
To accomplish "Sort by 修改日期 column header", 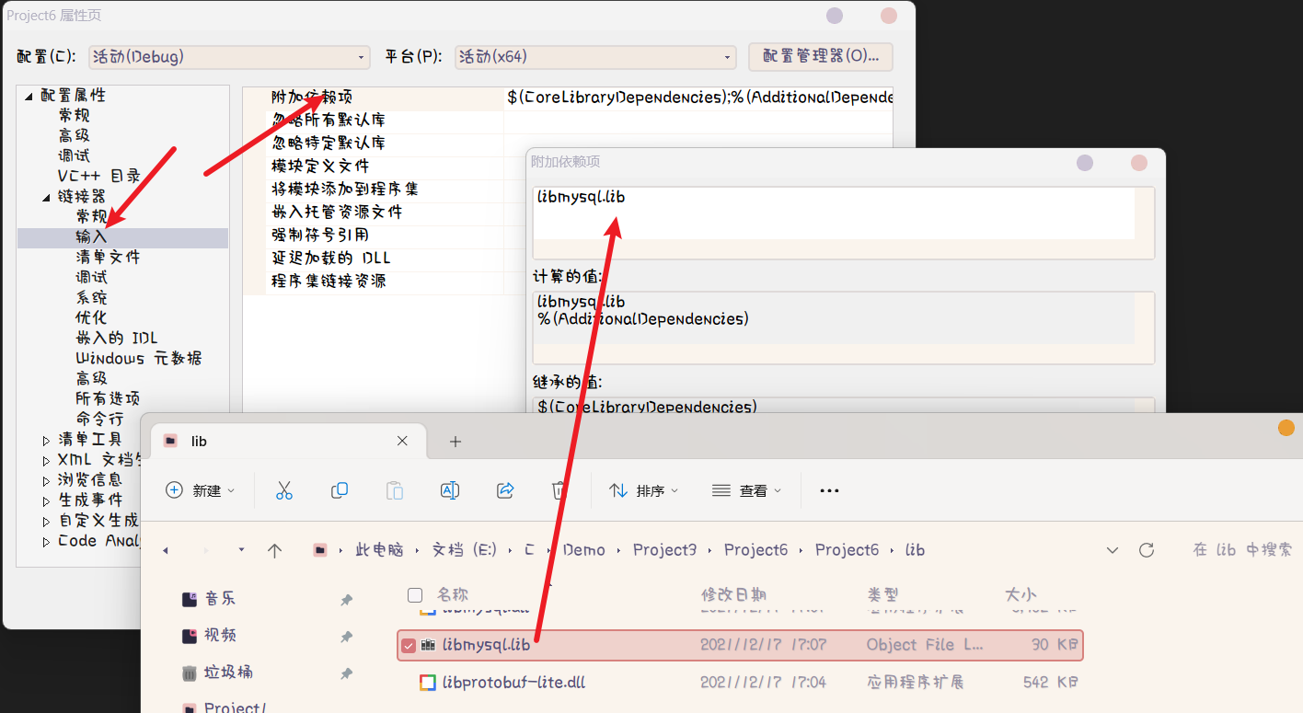I will 734,595.
